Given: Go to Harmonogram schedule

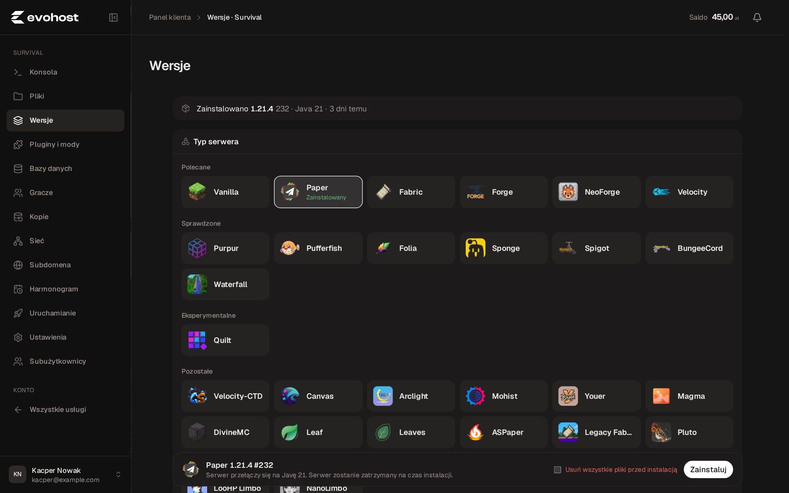Looking at the screenshot, I should coord(65,289).
